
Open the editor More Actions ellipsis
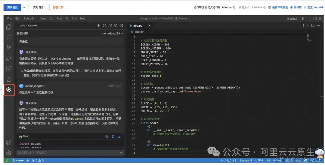click(x=319, y=25)
